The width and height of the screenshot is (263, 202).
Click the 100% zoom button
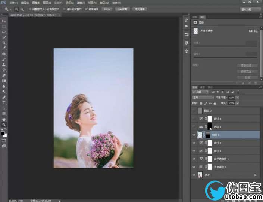[107, 9]
